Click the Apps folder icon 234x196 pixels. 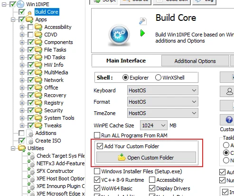coord(29,19)
